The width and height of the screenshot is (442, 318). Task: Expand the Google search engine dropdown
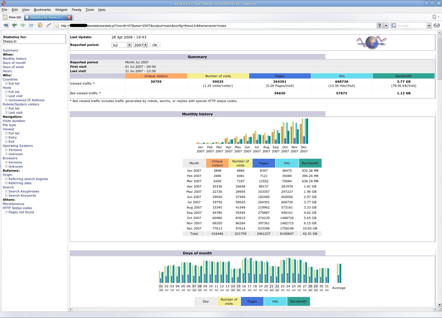429,26
